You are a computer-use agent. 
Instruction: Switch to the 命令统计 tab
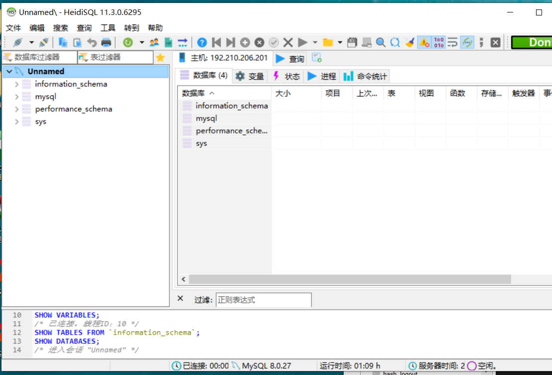(x=365, y=76)
